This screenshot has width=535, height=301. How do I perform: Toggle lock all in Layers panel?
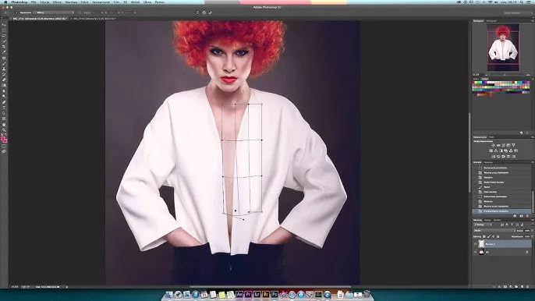pos(498,236)
